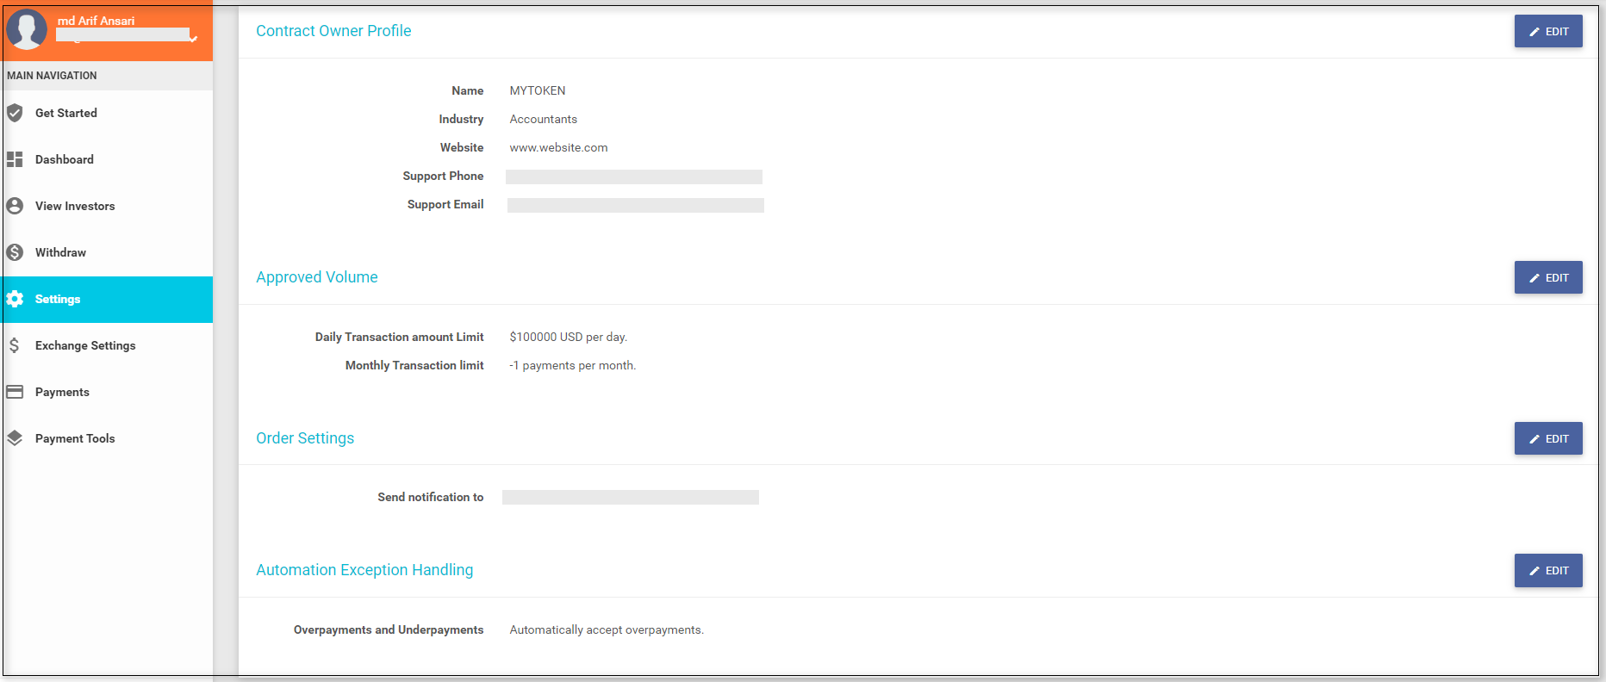
Task: Click the View Investors person icon
Action: coord(15,206)
